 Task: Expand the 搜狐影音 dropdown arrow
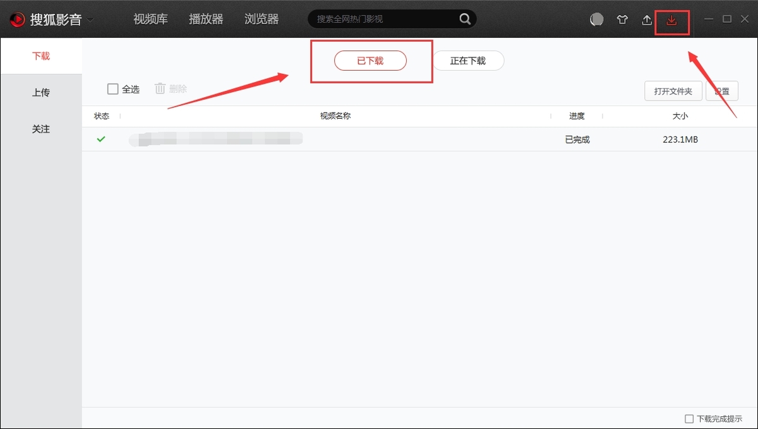[89, 20]
